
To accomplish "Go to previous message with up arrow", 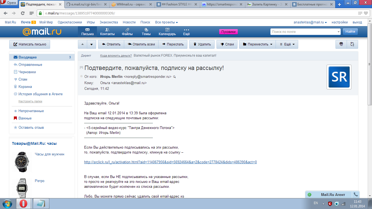I will pyautogui.click(x=83, y=44).
